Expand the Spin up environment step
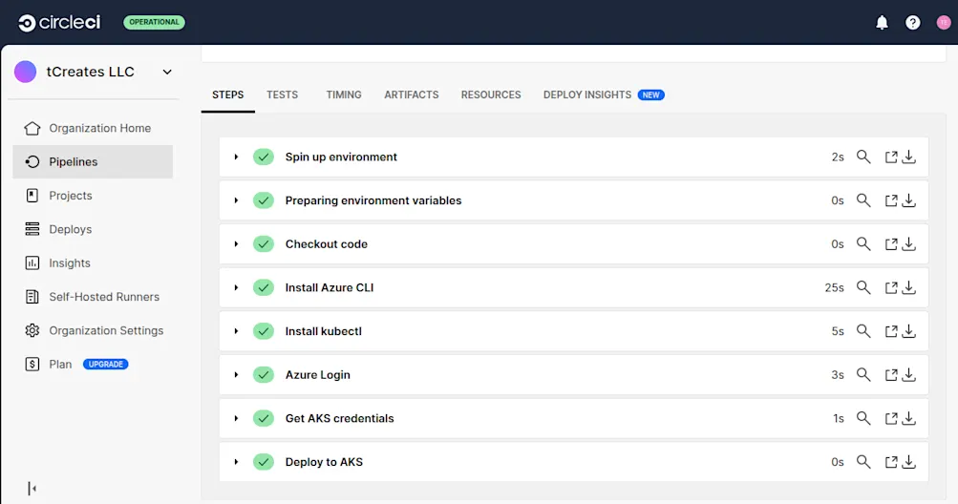 (x=236, y=157)
